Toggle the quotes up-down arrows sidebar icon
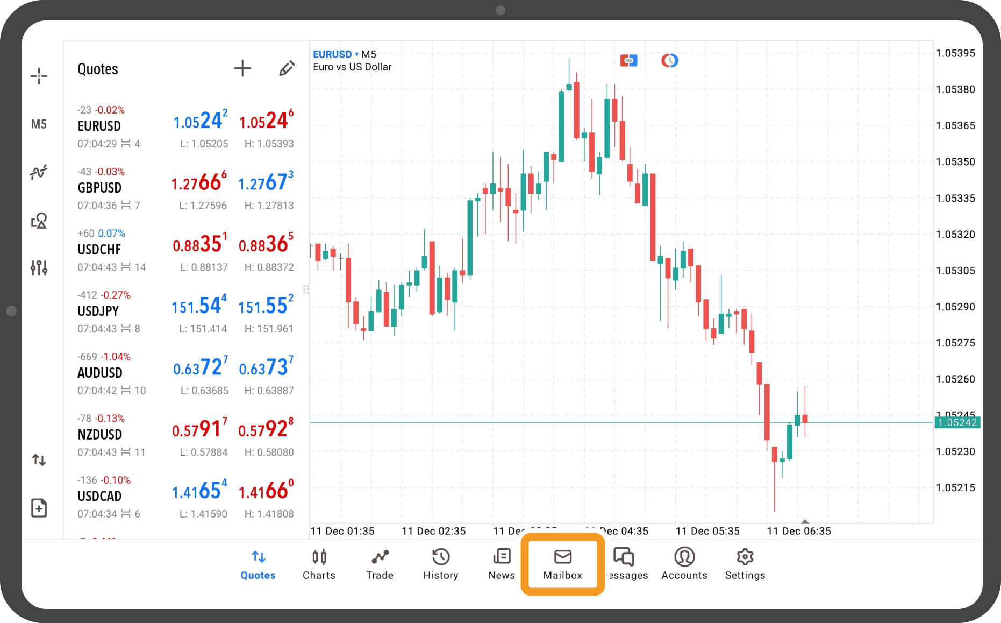The width and height of the screenshot is (1001, 623). [x=39, y=460]
